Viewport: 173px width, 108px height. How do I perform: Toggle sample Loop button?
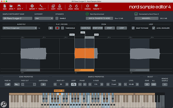tap(74, 84)
